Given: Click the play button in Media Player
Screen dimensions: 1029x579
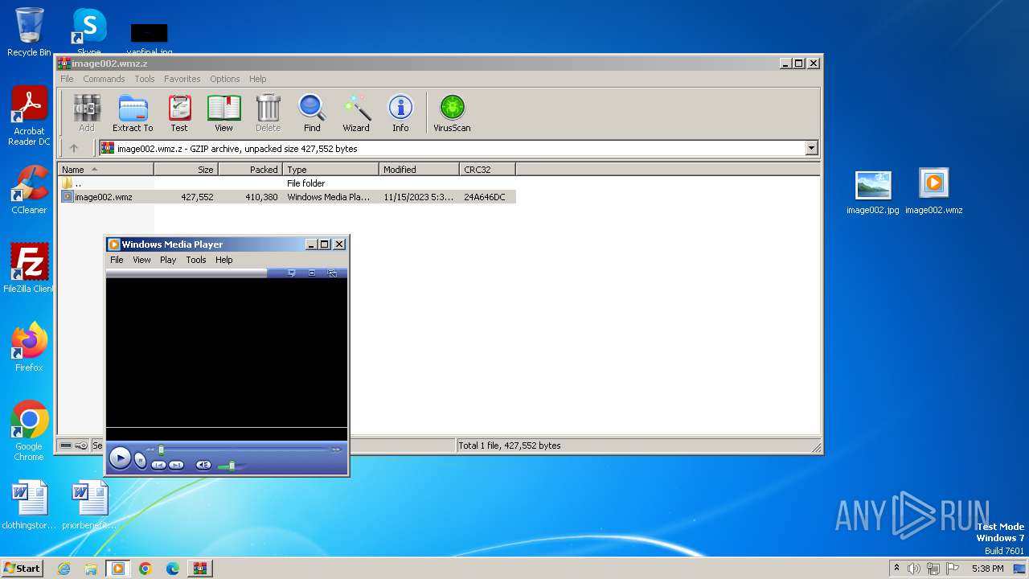Looking at the screenshot, I should (120, 458).
